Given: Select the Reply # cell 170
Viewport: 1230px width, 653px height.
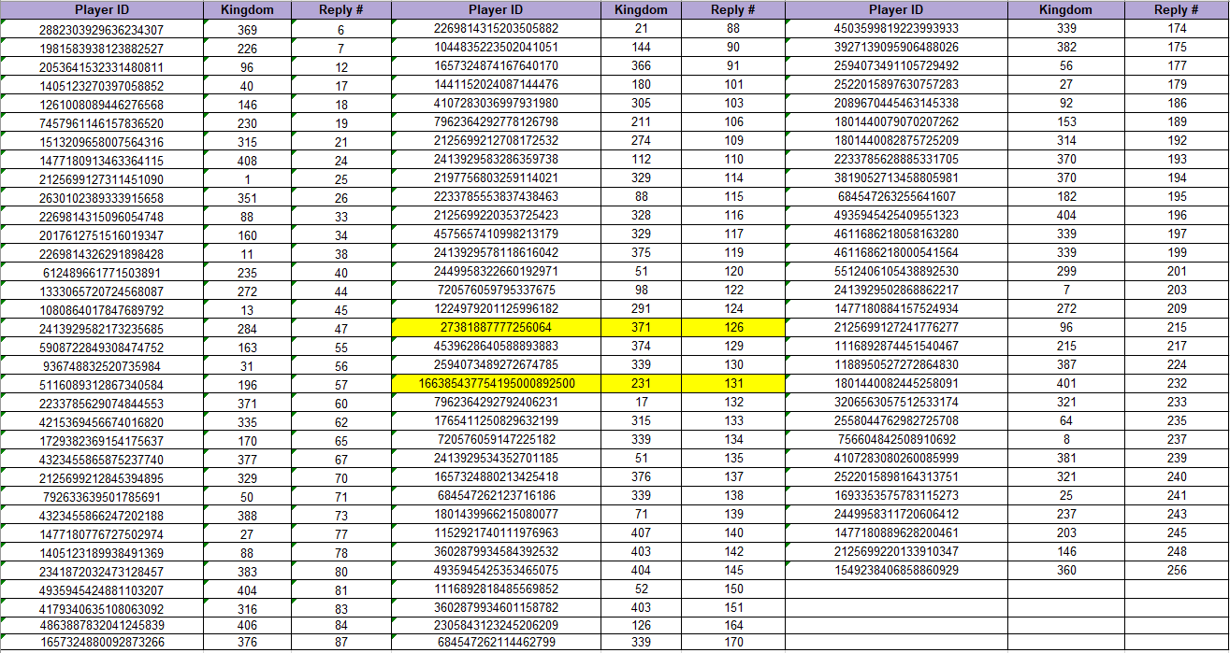Looking at the screenshot, I should click(733, 643).
